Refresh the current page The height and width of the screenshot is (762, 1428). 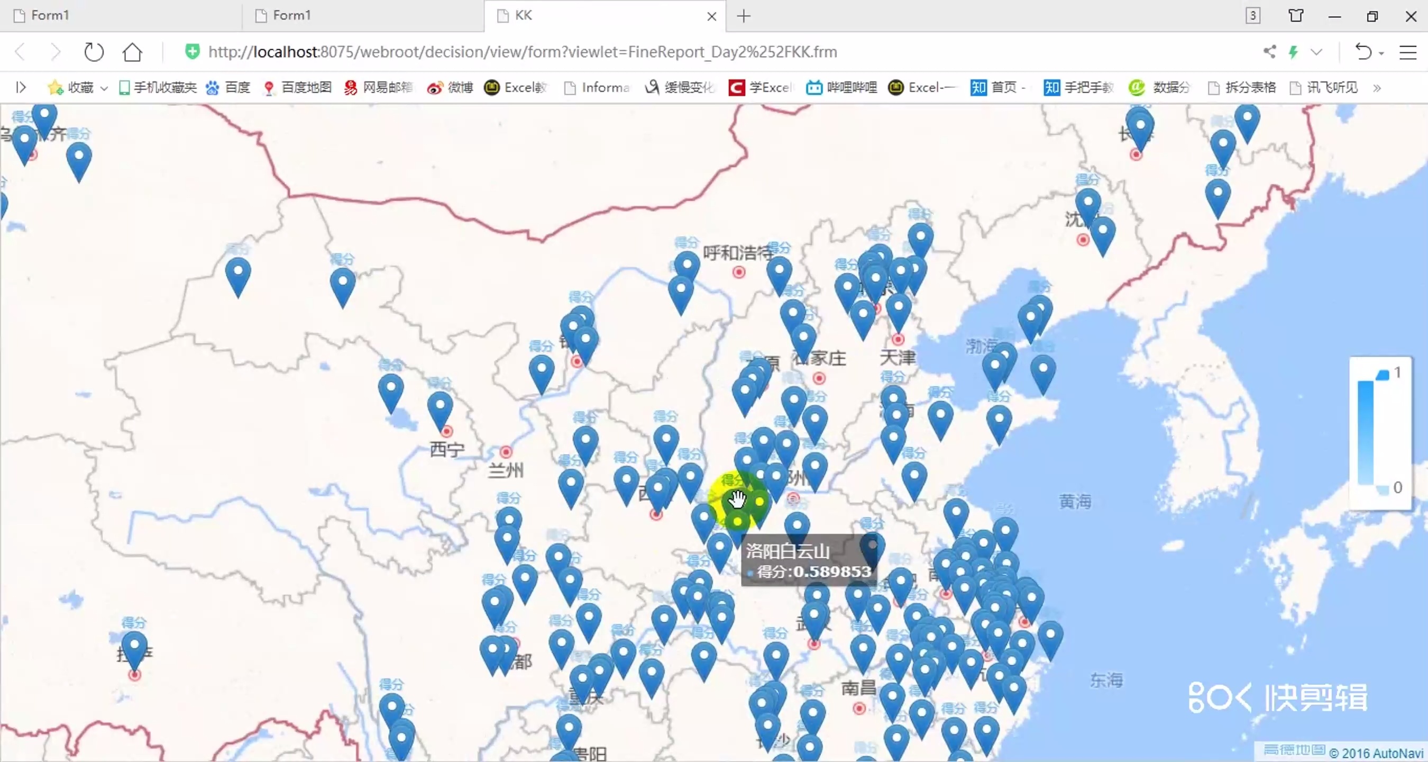pos(94,51)
